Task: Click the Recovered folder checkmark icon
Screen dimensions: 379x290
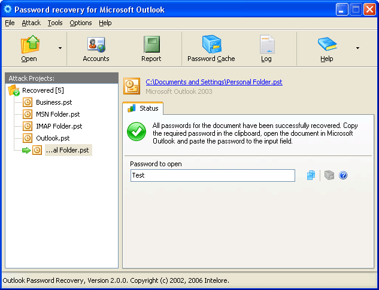Action: [14, 90]
